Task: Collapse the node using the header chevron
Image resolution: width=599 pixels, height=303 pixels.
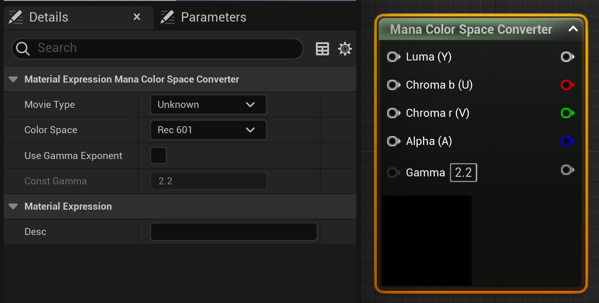Action: coord(573,29)
